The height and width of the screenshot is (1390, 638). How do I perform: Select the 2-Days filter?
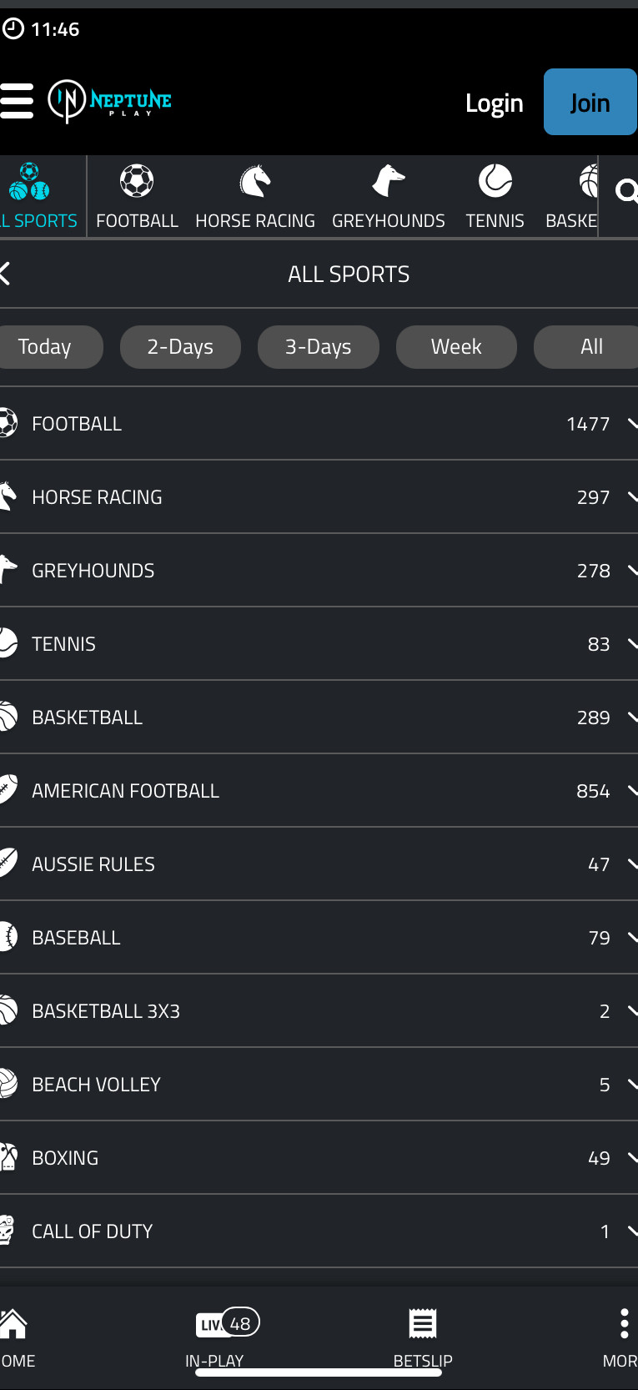tap(180, 347)
